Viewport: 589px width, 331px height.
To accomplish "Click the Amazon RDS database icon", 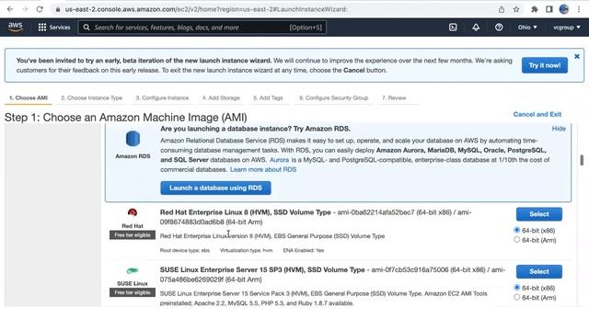I will 133,139.
